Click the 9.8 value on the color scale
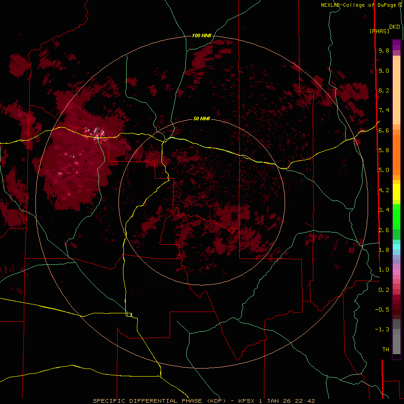Screen dimensions: 404x404 click(384, 50)
